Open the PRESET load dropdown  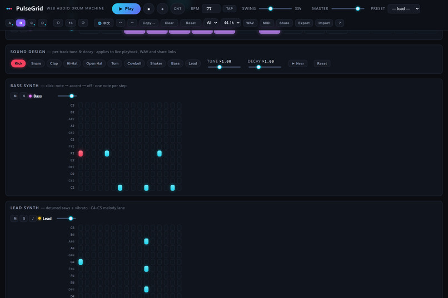404,9
